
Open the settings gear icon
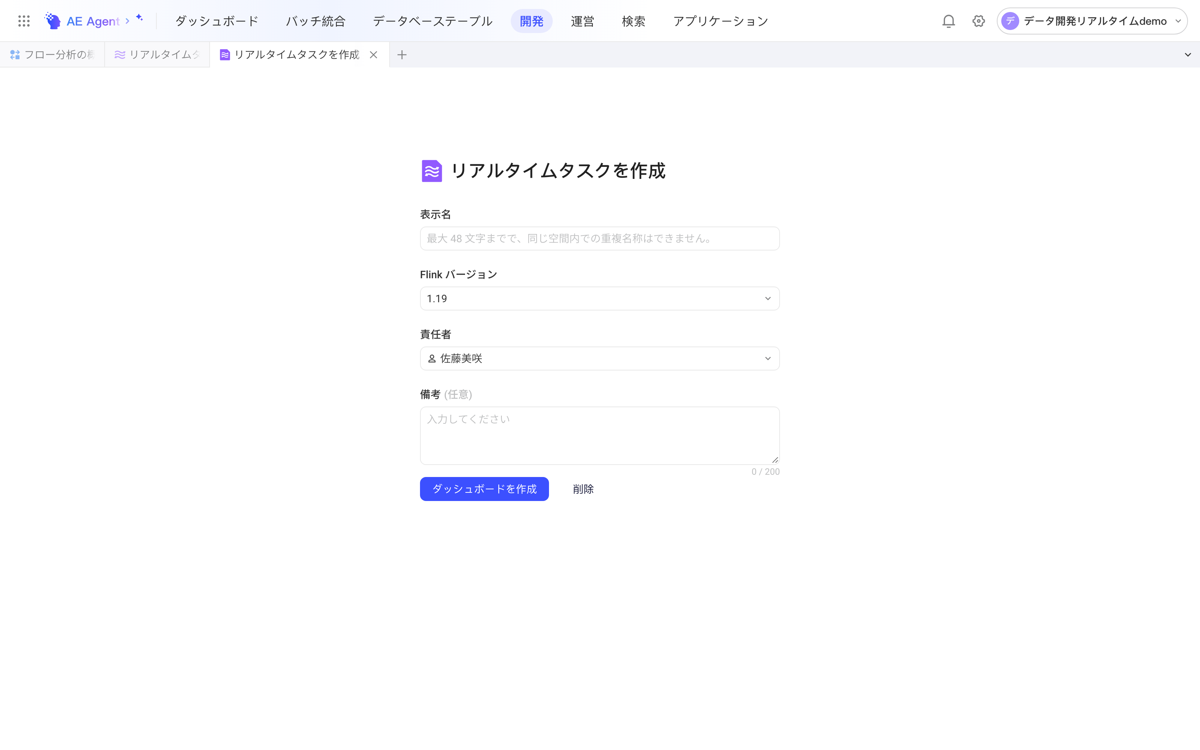pos(978,21)
